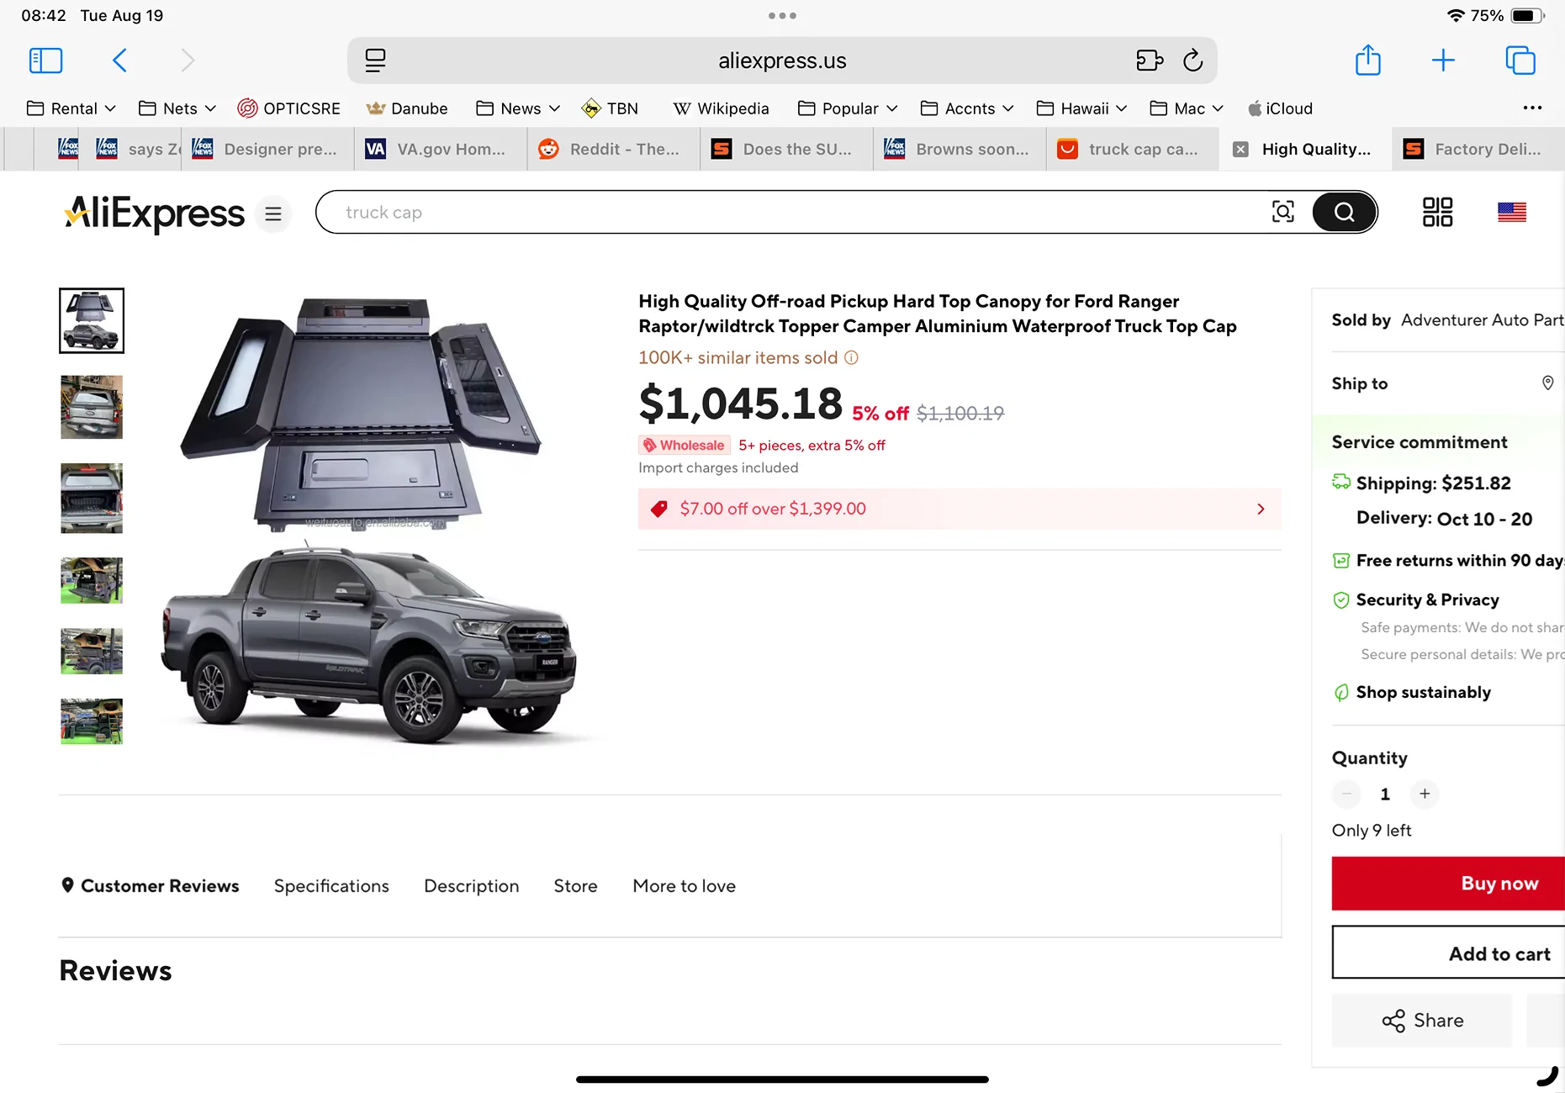Add item to cart
Screen dimensions: 1565x1093
pyautogui.click(x=1448, y=953)
